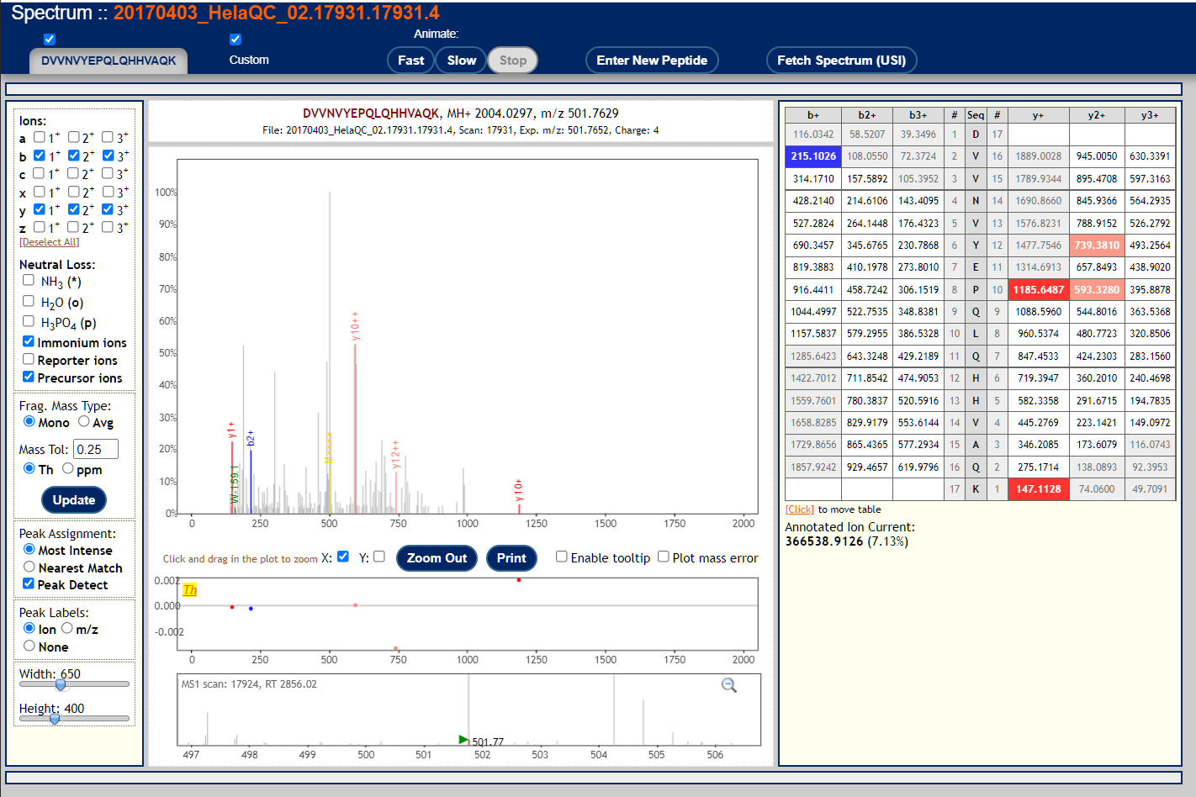Click y+ value 1185.6487

tap(1039, 289)
